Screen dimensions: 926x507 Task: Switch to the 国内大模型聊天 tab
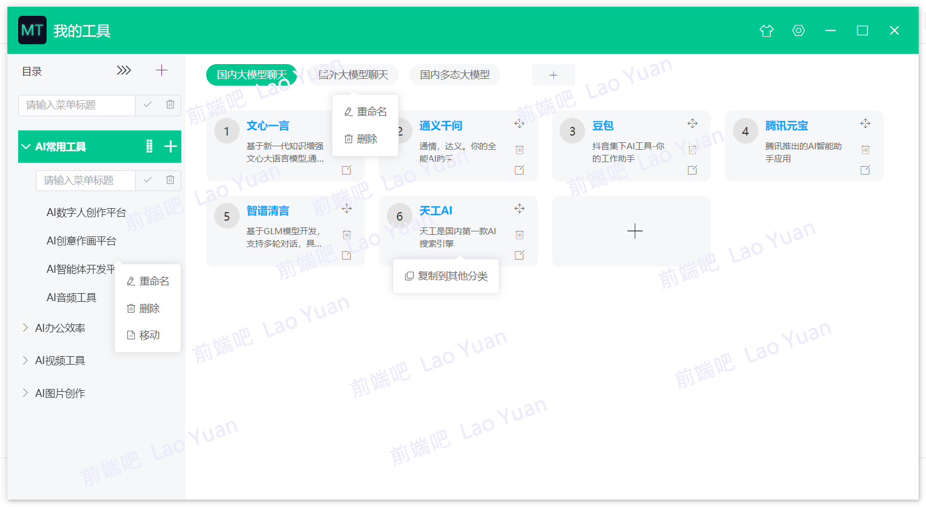[252, 75]
